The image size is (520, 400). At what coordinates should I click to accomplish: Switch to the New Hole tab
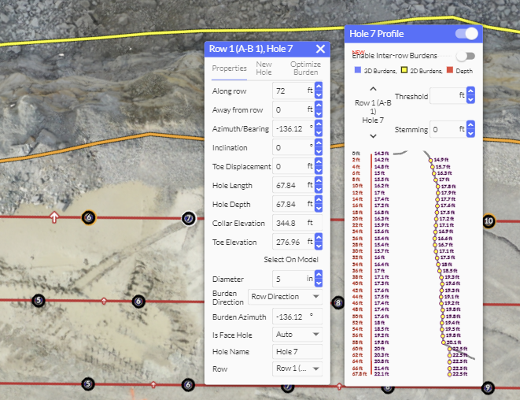(264, 69)
